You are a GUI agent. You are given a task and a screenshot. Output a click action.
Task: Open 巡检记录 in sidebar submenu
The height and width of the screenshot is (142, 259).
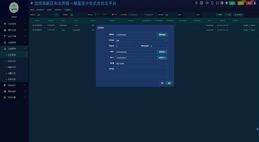[x=12, y=61]
